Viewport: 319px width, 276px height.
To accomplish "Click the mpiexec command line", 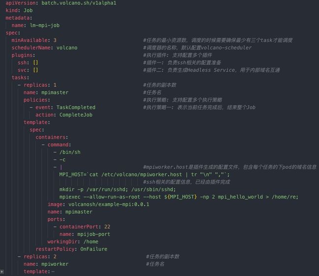I will pyautogui.click(x=179, y=197).
